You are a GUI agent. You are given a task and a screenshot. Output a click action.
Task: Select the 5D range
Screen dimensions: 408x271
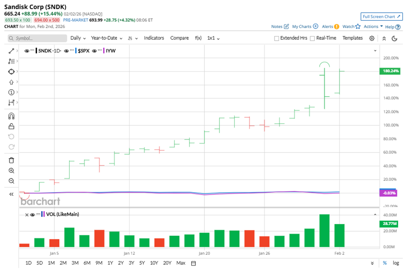[x=39, y=263]
